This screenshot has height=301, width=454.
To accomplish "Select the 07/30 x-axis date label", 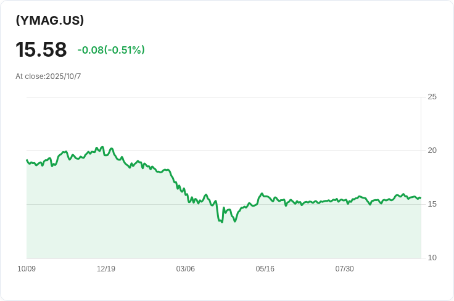I will coord(345,269).
